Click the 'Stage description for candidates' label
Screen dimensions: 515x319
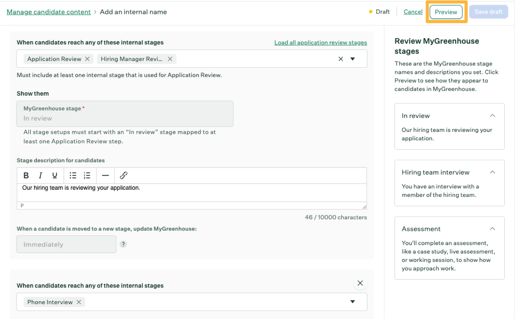point(61,160)
